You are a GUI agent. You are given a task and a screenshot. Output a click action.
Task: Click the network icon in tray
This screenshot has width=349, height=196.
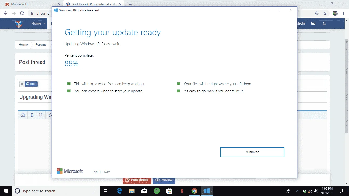click(310, 191)
